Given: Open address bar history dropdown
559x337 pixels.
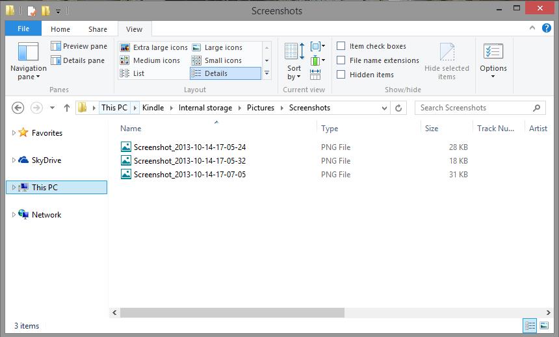Looking at the screenshot, I should coord(385,108).
